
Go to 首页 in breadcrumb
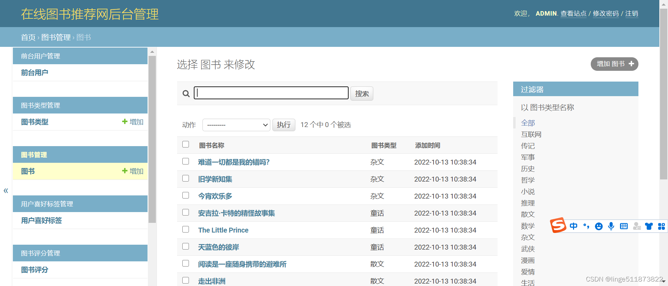[x=28, y=37]
